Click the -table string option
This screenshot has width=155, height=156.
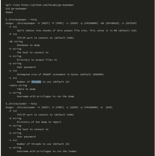pyautogui.click(x=18, y=86)
